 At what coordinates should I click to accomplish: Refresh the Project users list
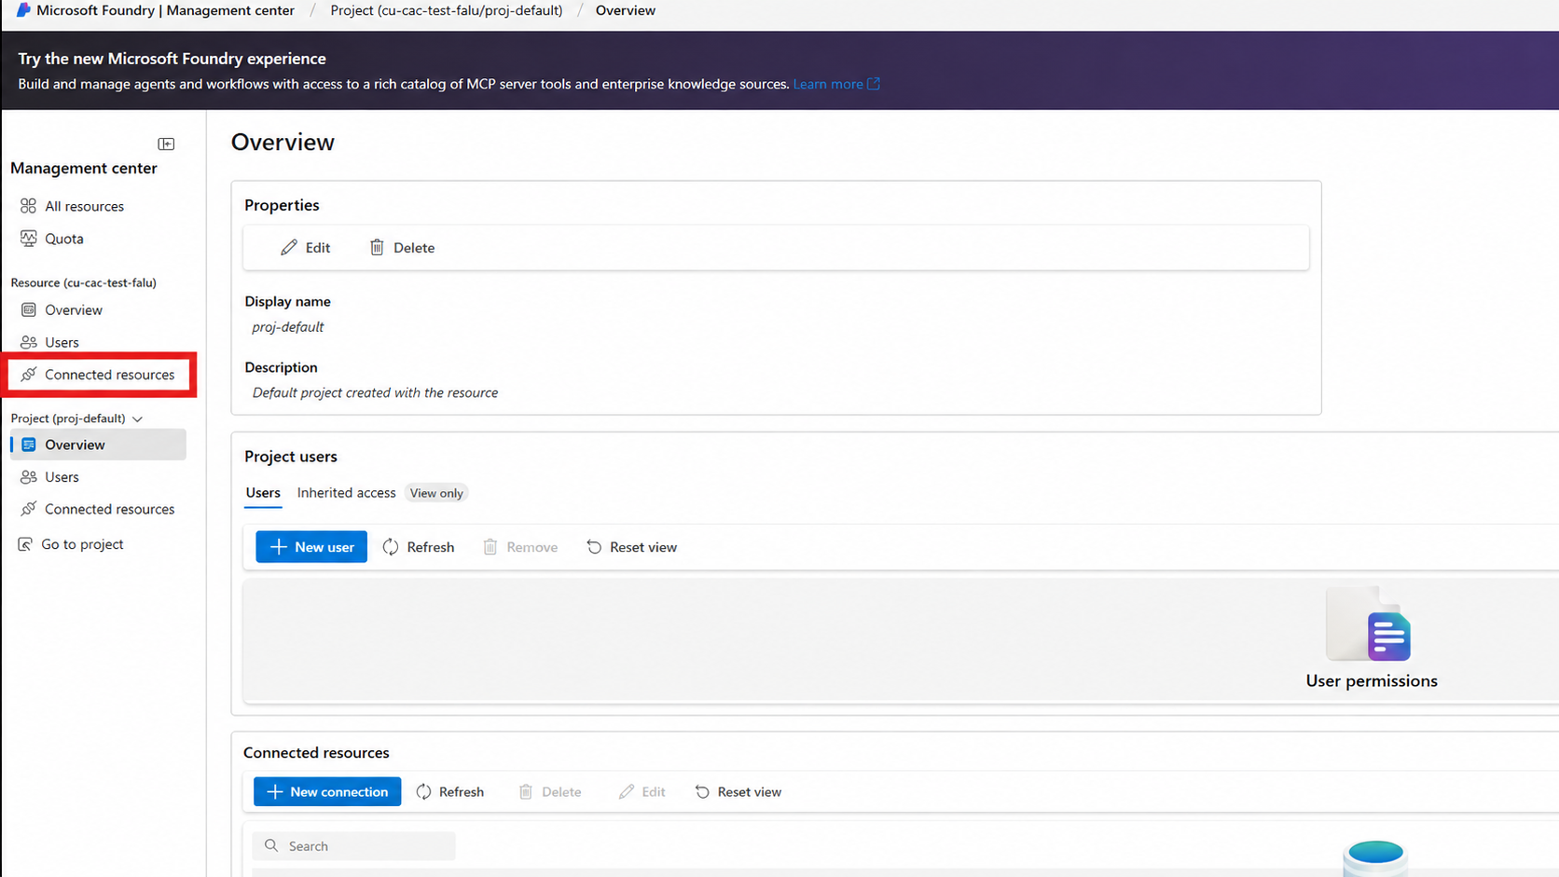click(x=419, y=547)
